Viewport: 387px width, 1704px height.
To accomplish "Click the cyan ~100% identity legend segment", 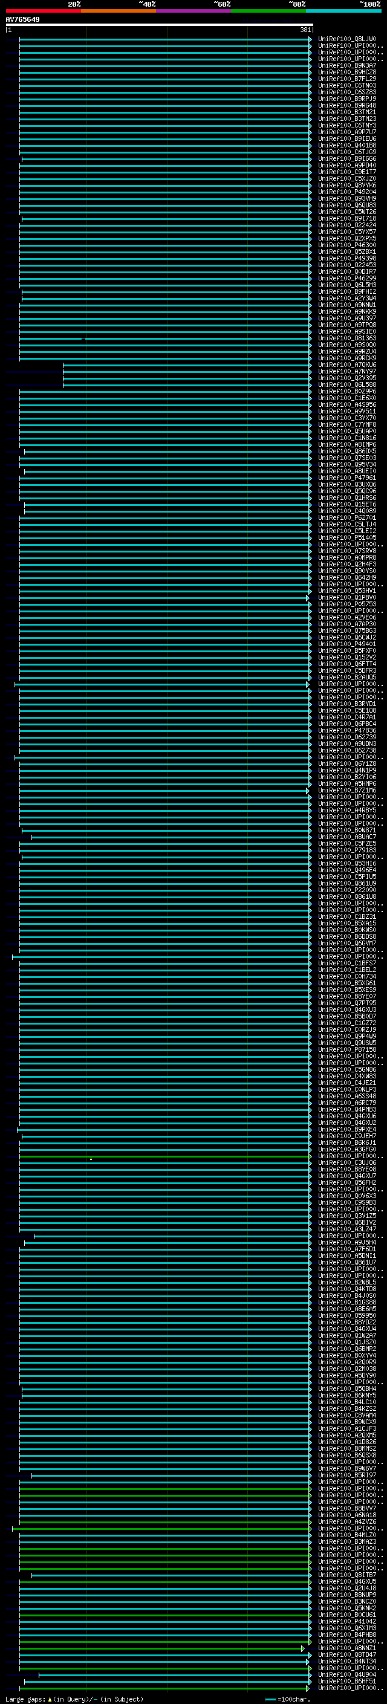I will tap(343, 11).
